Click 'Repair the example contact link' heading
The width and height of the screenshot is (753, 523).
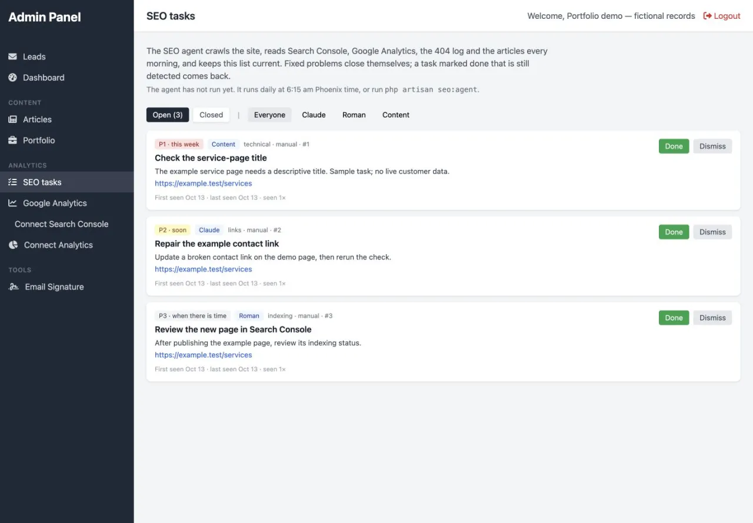coord(216,244)
